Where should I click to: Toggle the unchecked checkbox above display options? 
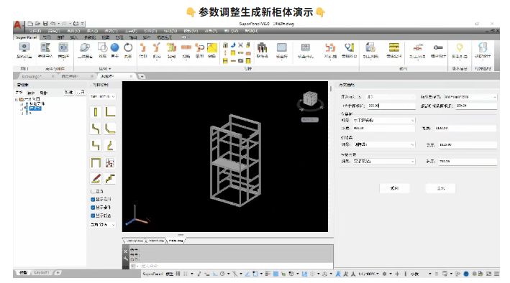[x=93, y=191]
